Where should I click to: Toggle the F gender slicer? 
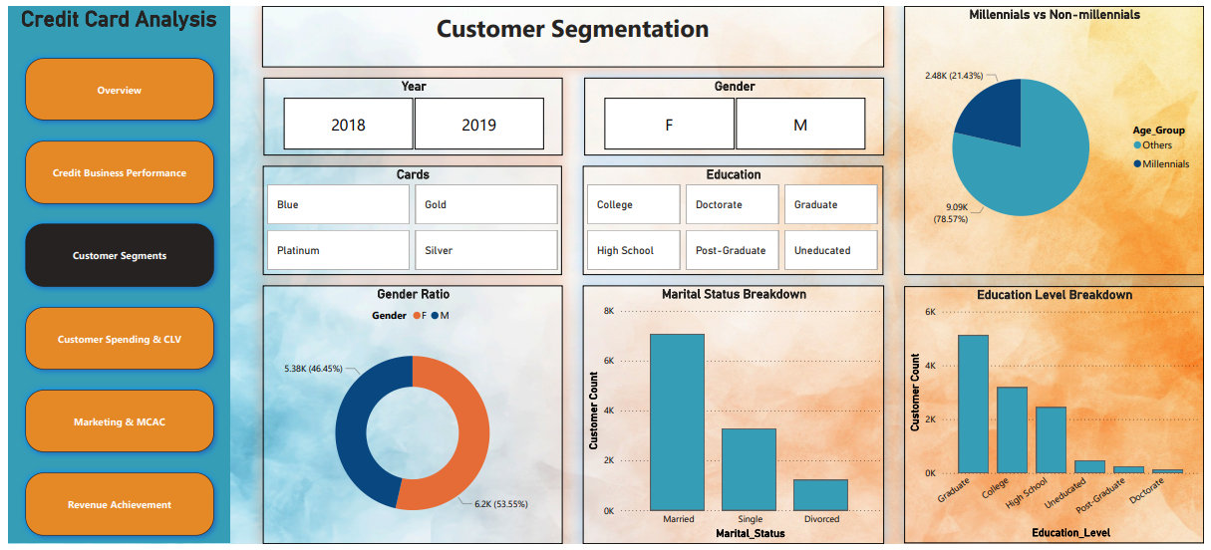click(x=669, y=125)
